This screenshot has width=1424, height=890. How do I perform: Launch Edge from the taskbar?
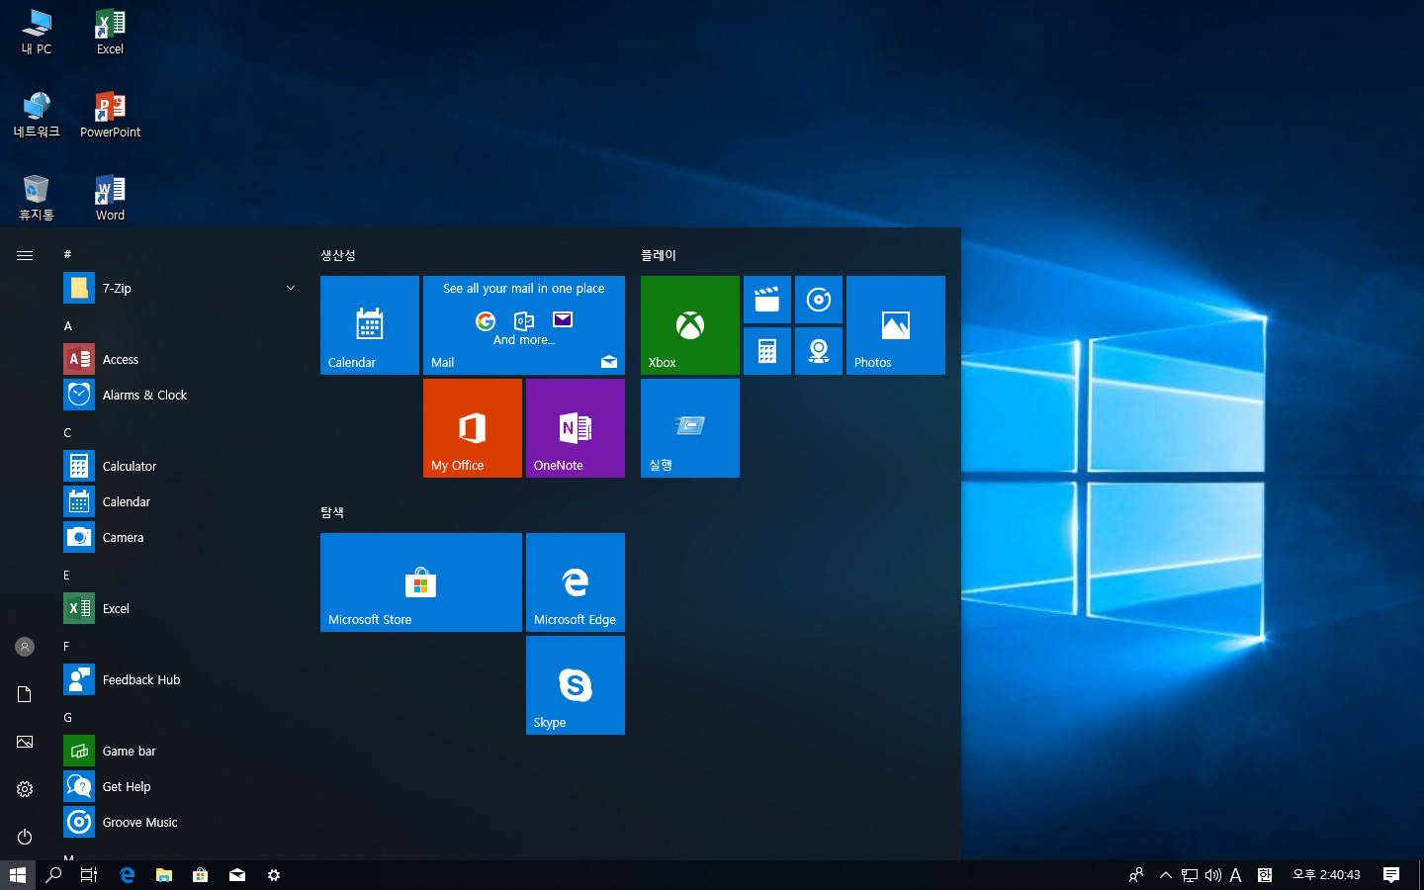[x=127, y=875]
